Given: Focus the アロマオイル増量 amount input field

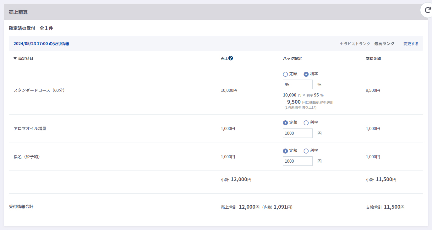Looking at the screenshot, I should tap(297, 133).
